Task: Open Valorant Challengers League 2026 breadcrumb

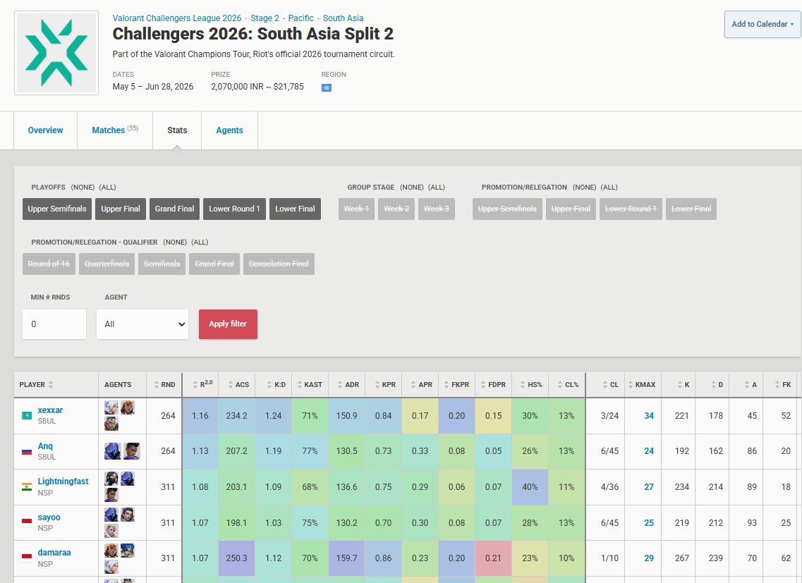Action: coord(177,18)
